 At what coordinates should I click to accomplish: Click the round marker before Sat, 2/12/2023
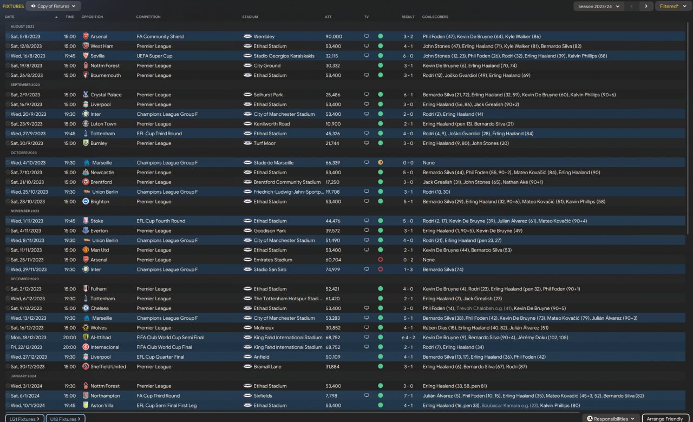tap(8, 289)
